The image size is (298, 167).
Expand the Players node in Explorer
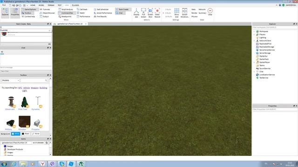pos(254,34)
